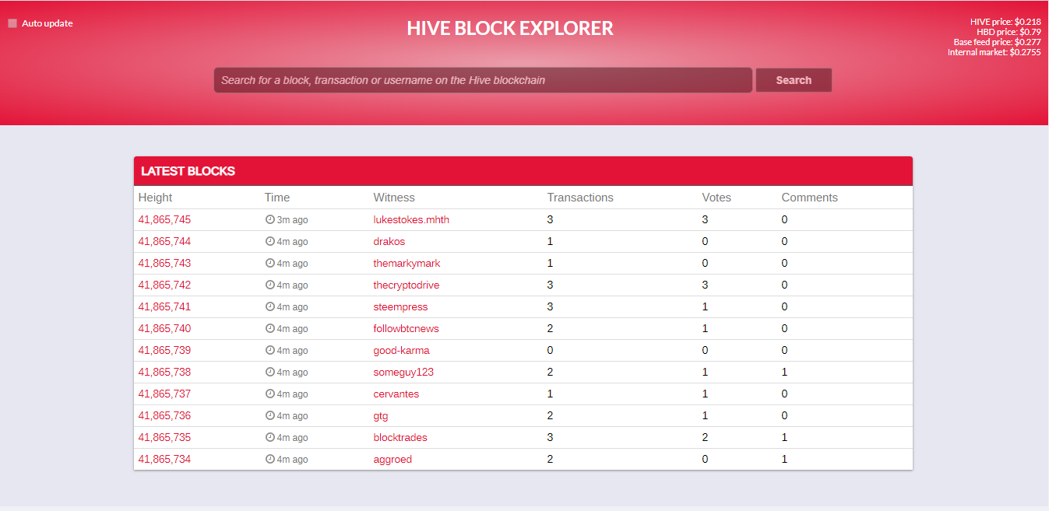
Task: Open witness followbtcnews profile
Action: [x=406, y=328]
